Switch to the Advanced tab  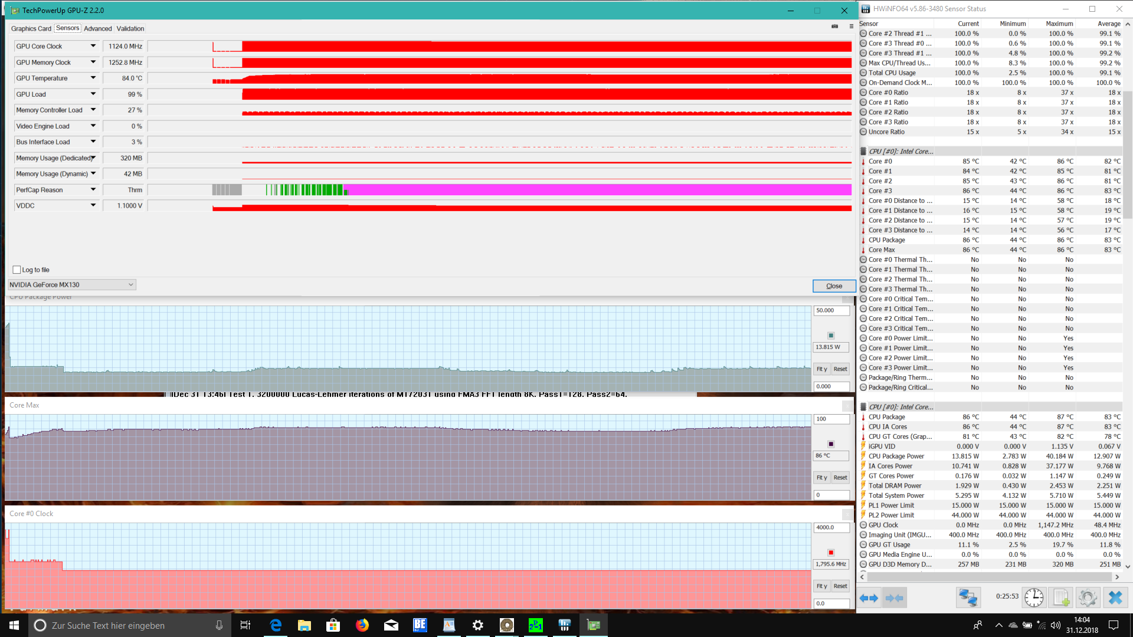point(98,28)
